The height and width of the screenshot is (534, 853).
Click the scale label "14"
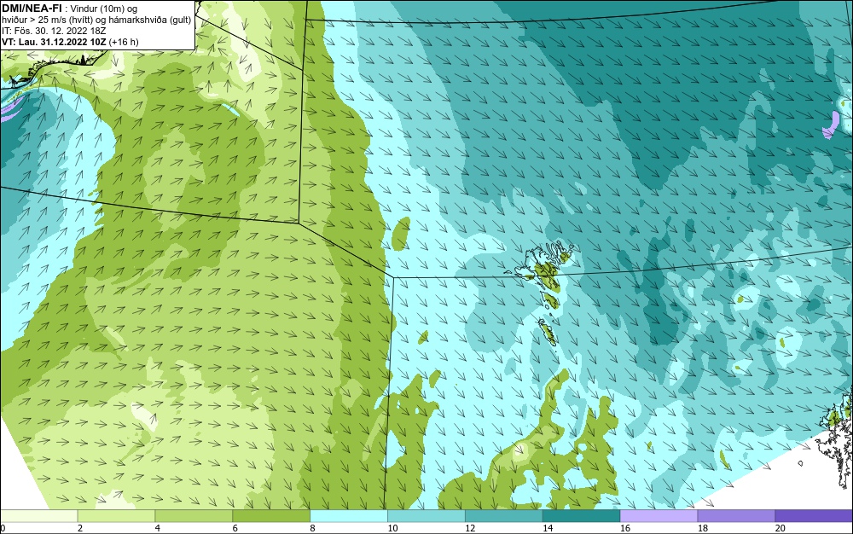coord(548,528)
